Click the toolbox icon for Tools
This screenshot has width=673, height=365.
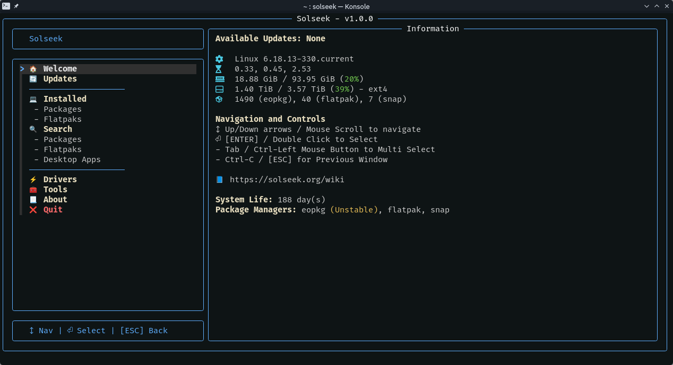pos(33,190)
